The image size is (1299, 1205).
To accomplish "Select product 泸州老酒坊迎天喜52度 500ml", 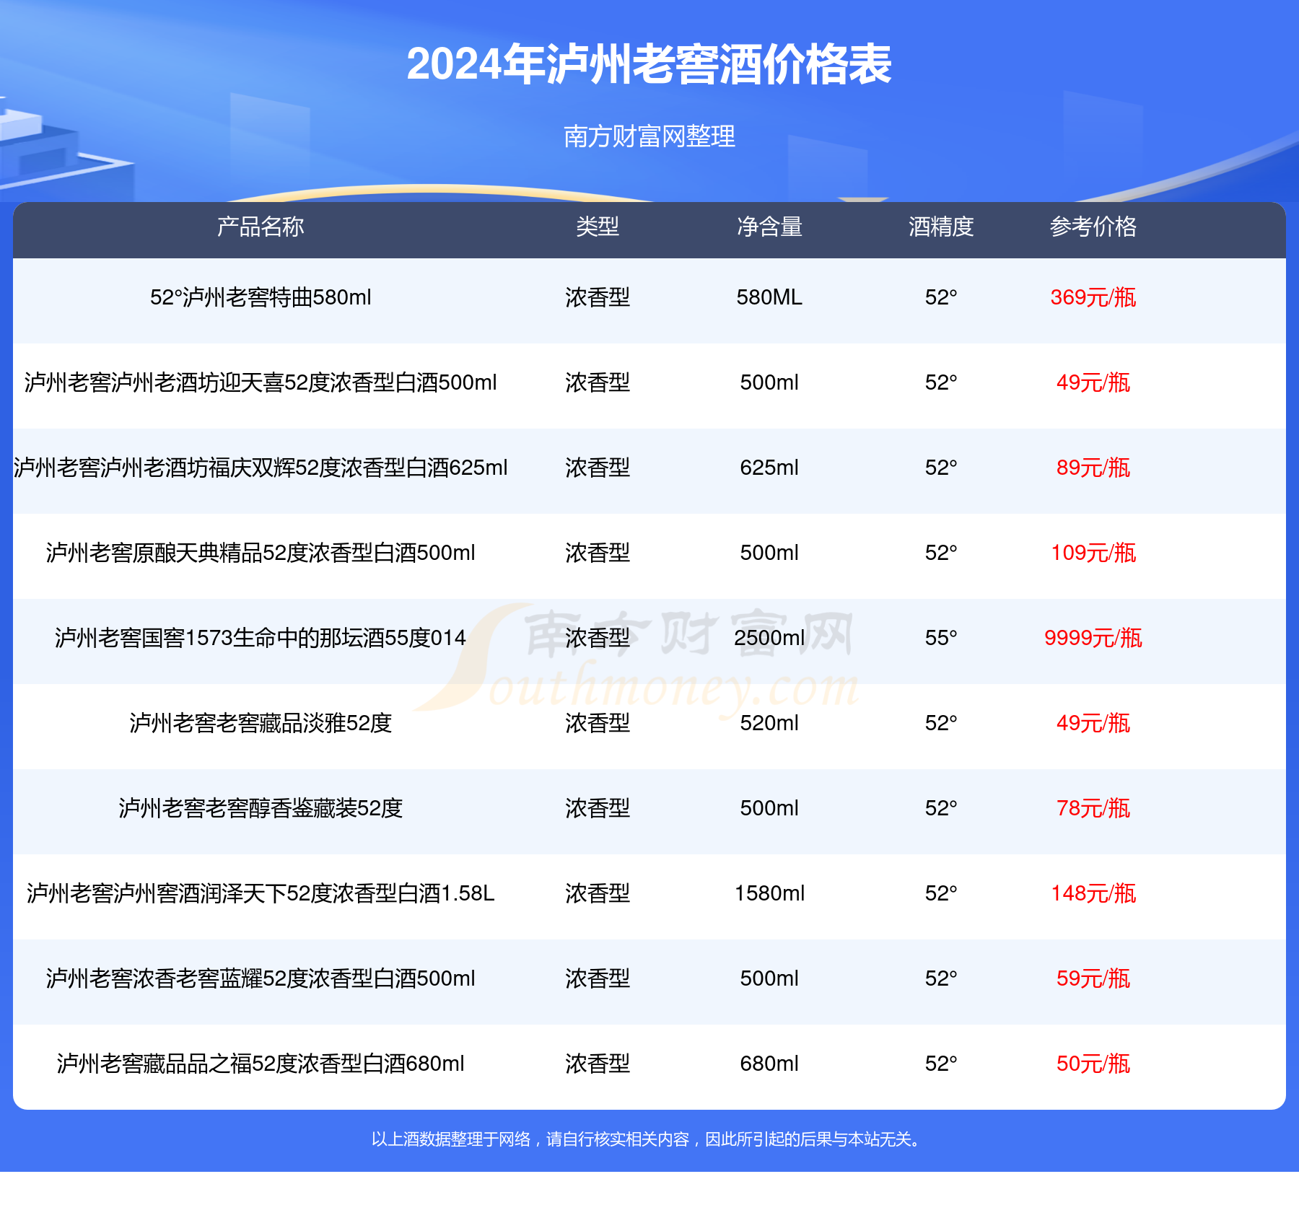I will tap(261, 382).
